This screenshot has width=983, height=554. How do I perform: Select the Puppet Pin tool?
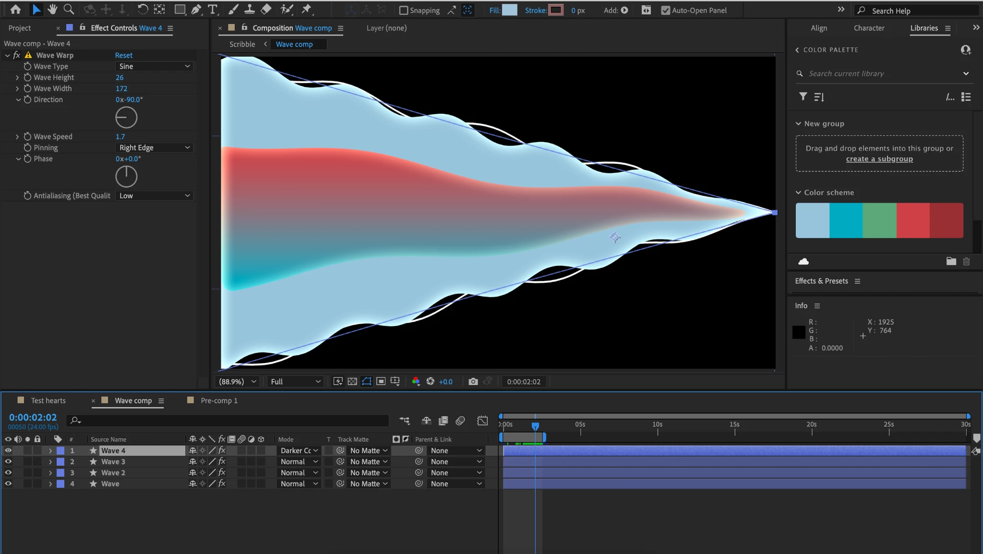306,10
